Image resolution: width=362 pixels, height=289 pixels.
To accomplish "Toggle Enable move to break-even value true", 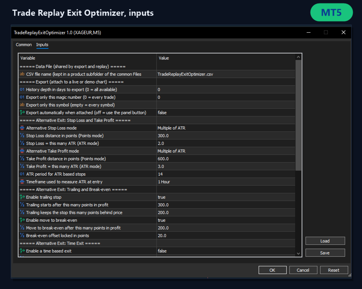I will 226,220.
